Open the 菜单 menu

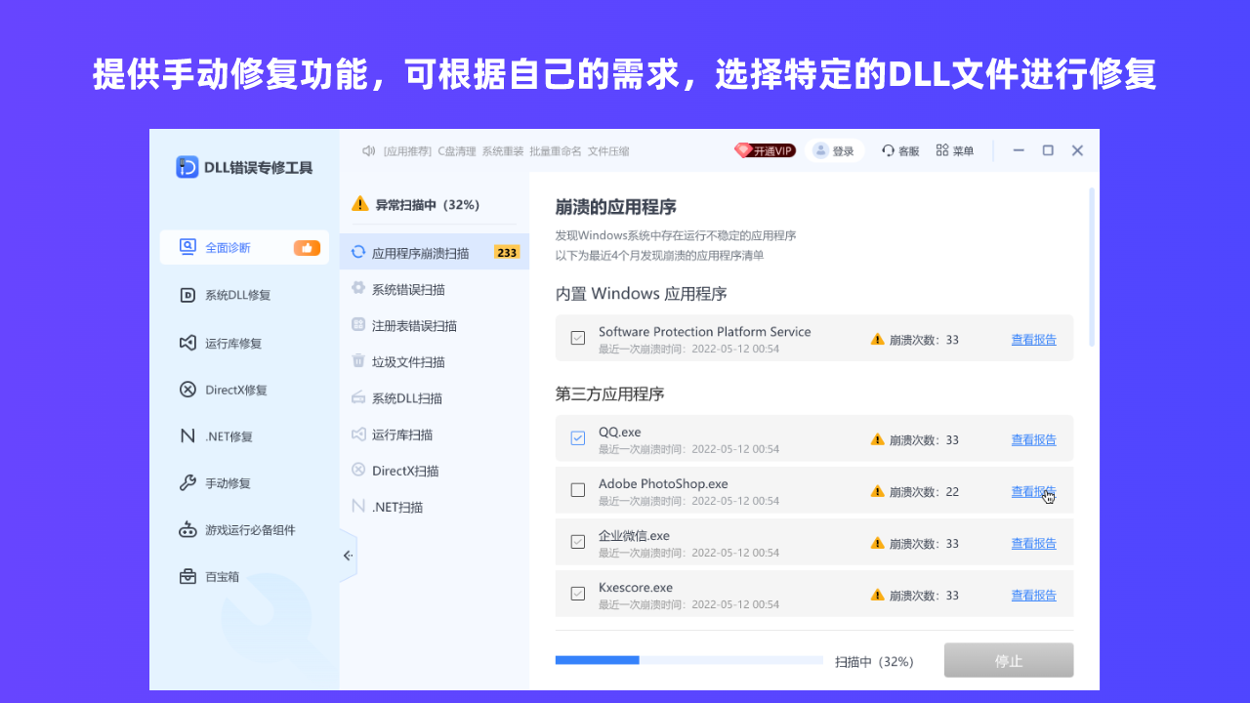click(954, 150)
